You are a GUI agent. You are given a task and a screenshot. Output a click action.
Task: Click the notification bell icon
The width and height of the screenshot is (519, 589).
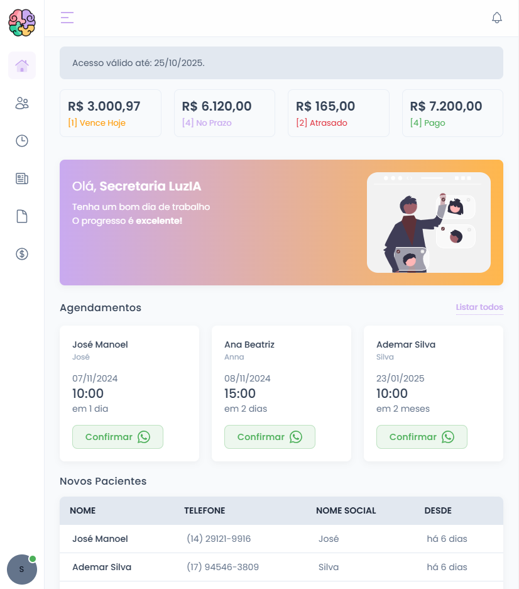(497, 18)
